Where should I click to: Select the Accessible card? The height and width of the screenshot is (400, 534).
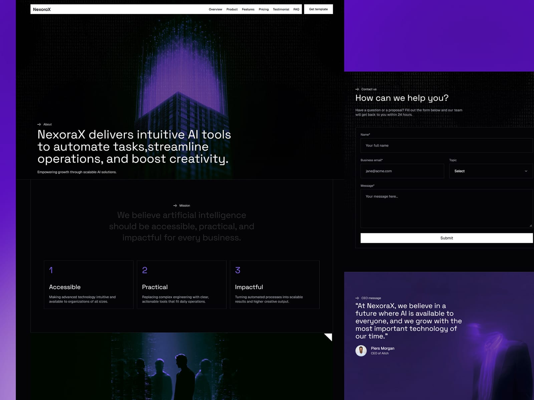click(88, 285)
